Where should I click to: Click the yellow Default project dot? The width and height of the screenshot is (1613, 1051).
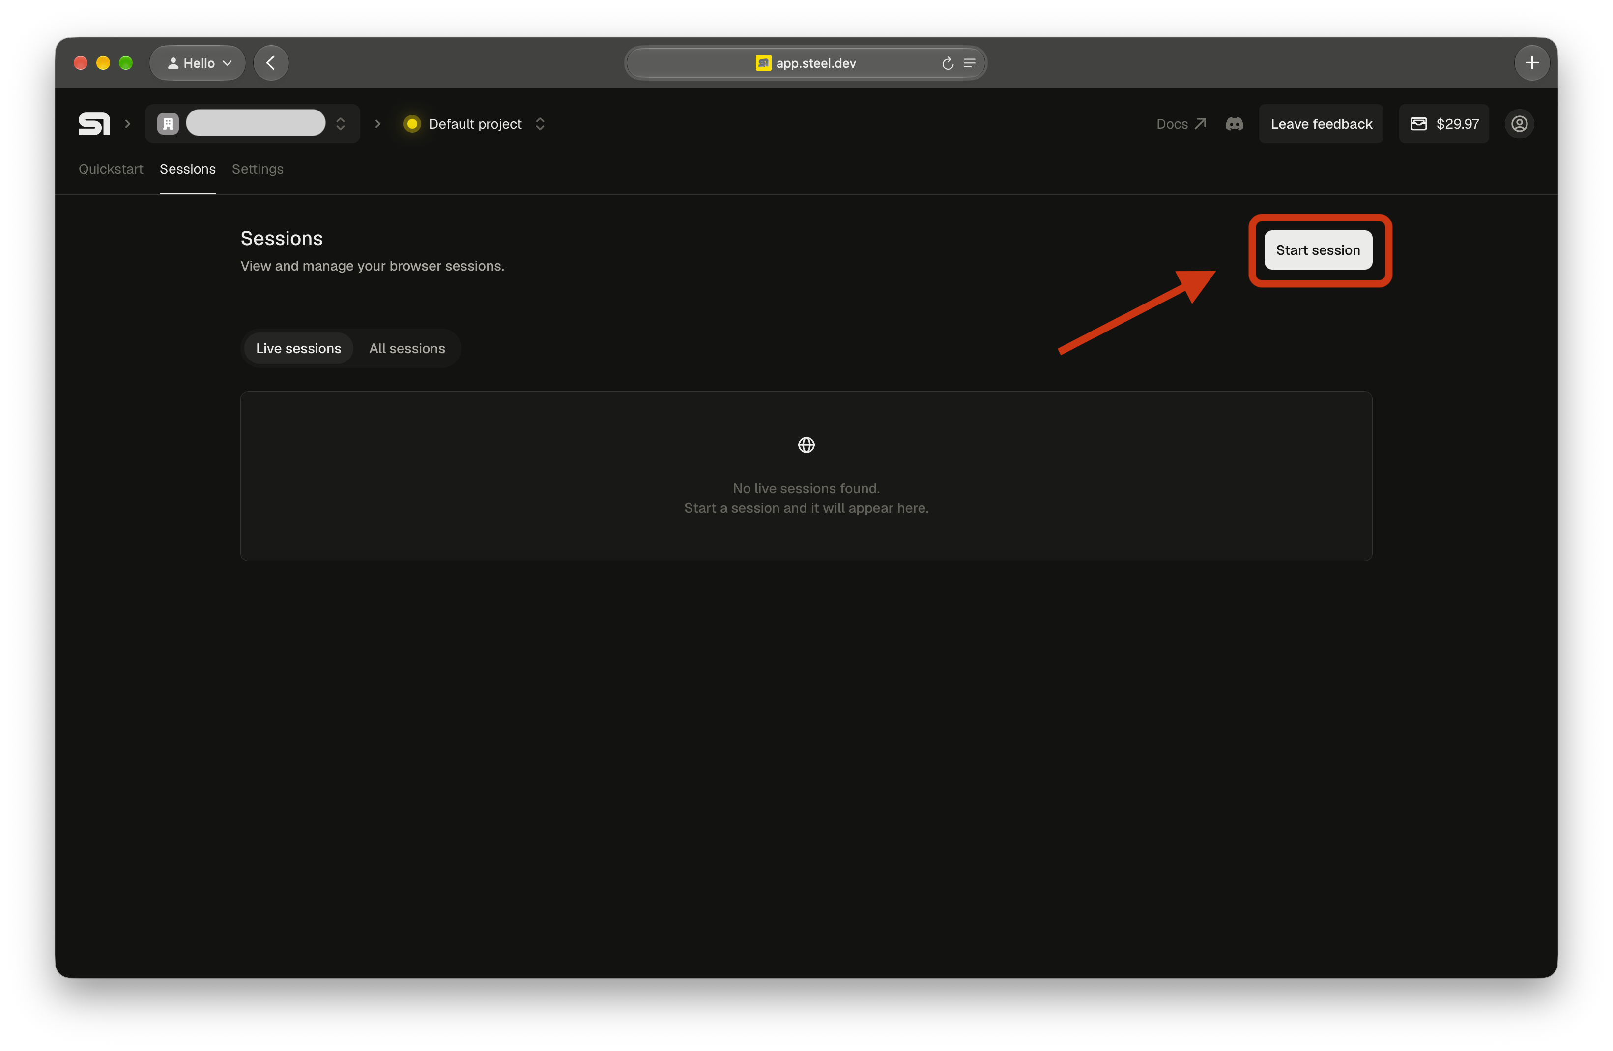(x=412, y=124)
